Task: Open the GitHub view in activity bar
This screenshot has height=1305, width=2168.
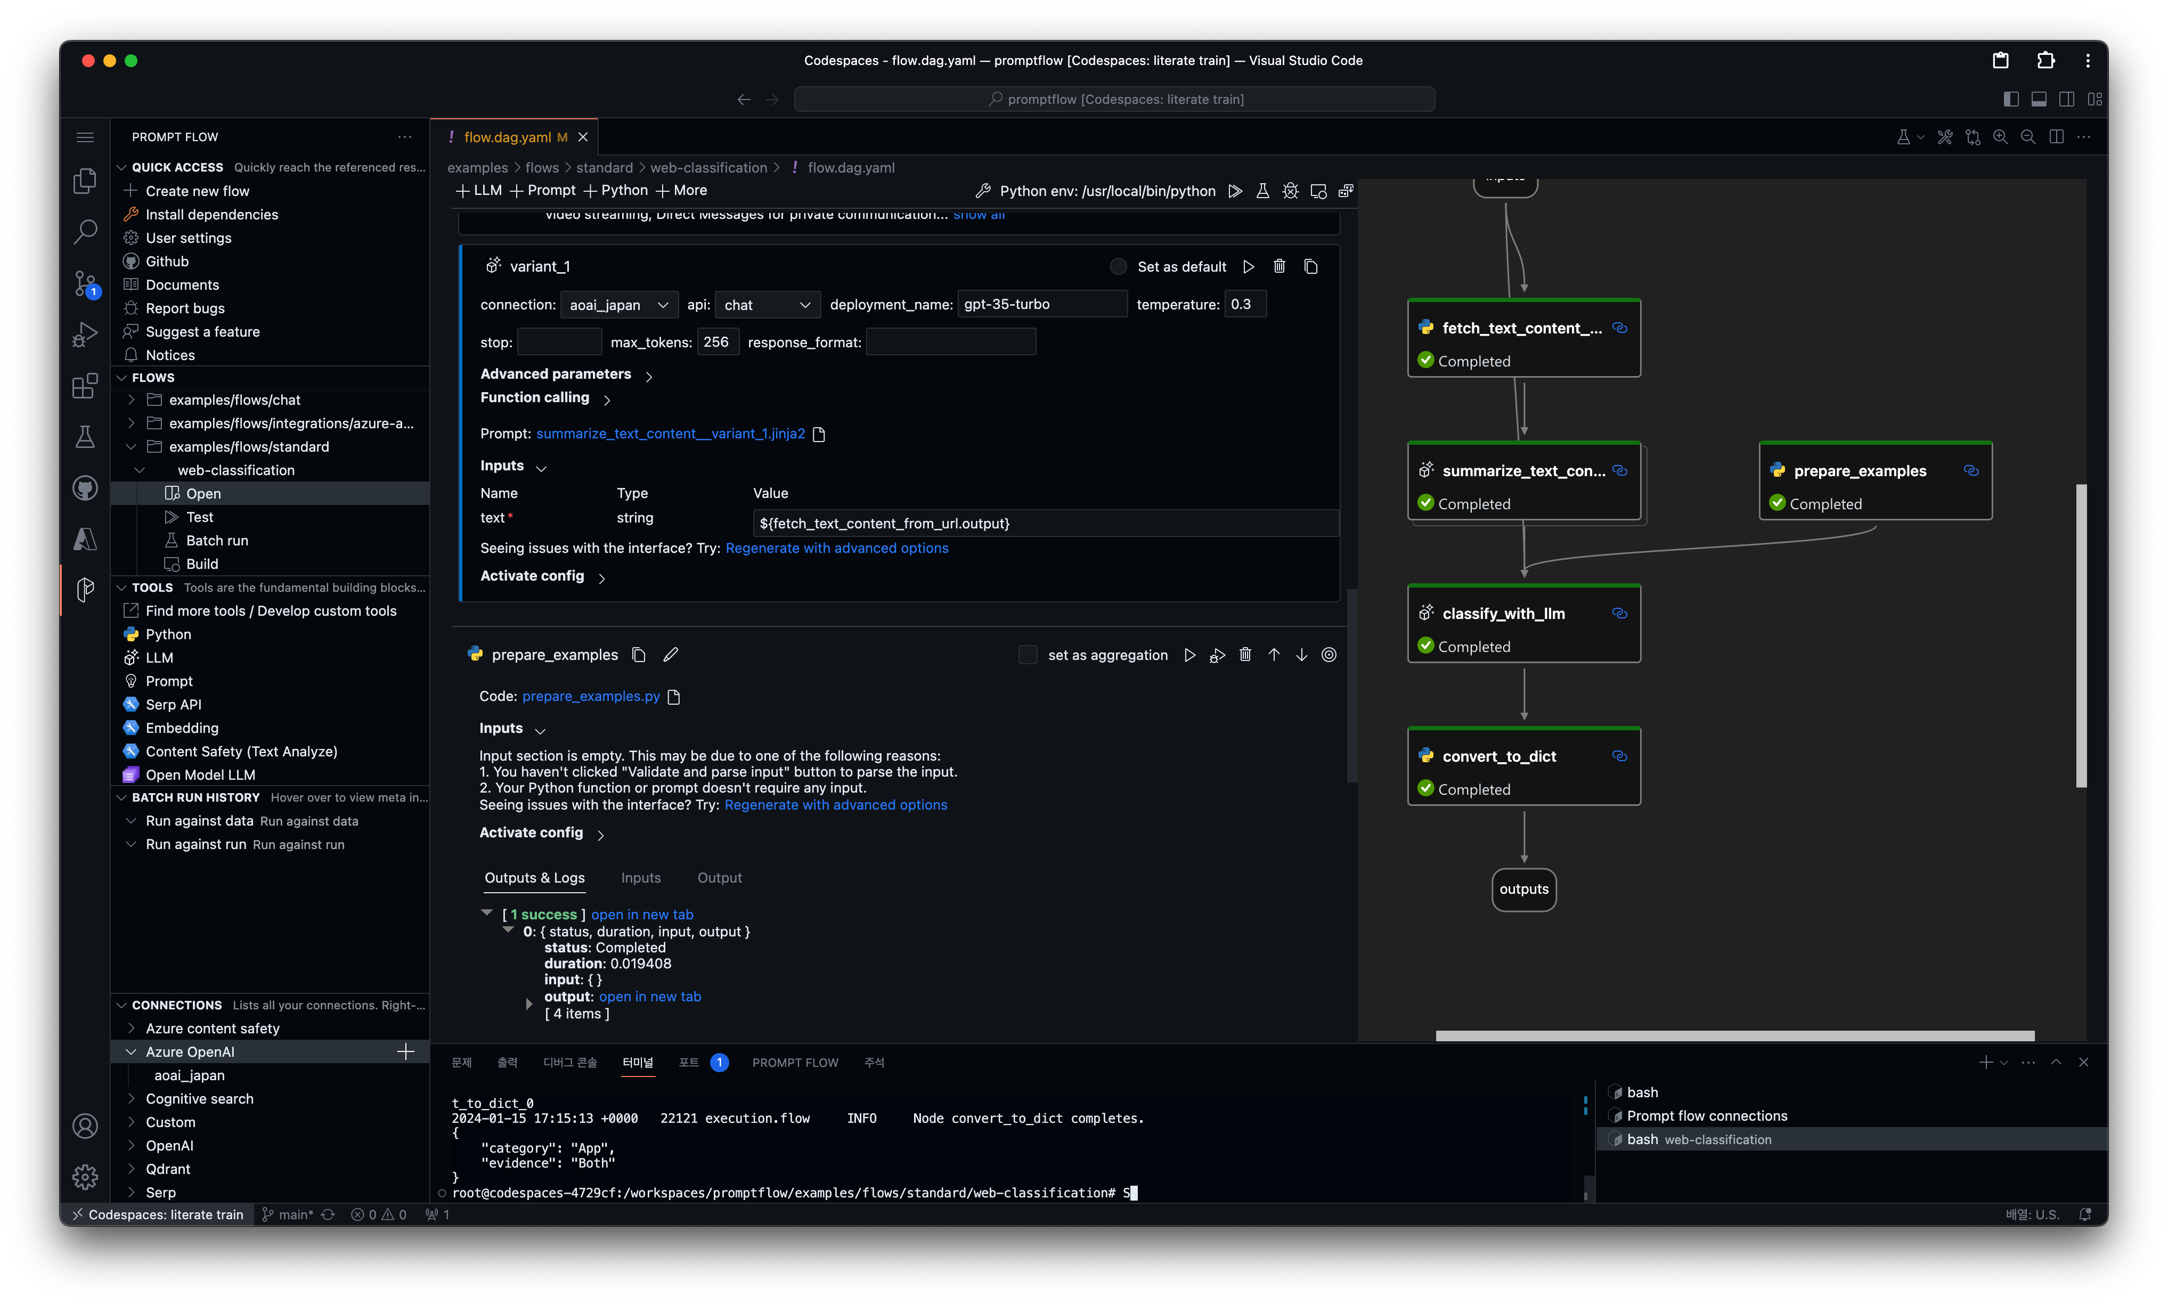Action: pyautogui.click(x=85, y=487)
